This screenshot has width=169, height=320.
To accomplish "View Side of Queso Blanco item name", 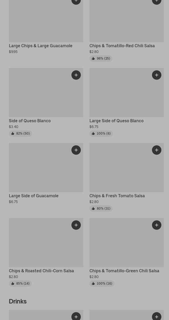I will tap(30, 121).
